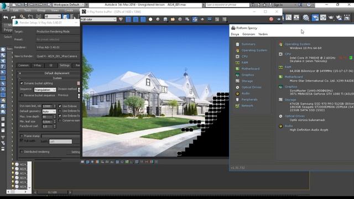Click the Redo arrow in main toolbar
The width and height of the screenshot is (354, 199).
coord(13,17)
